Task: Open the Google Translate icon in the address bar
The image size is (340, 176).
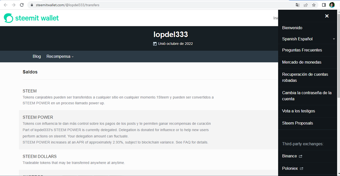Action: 298,5
